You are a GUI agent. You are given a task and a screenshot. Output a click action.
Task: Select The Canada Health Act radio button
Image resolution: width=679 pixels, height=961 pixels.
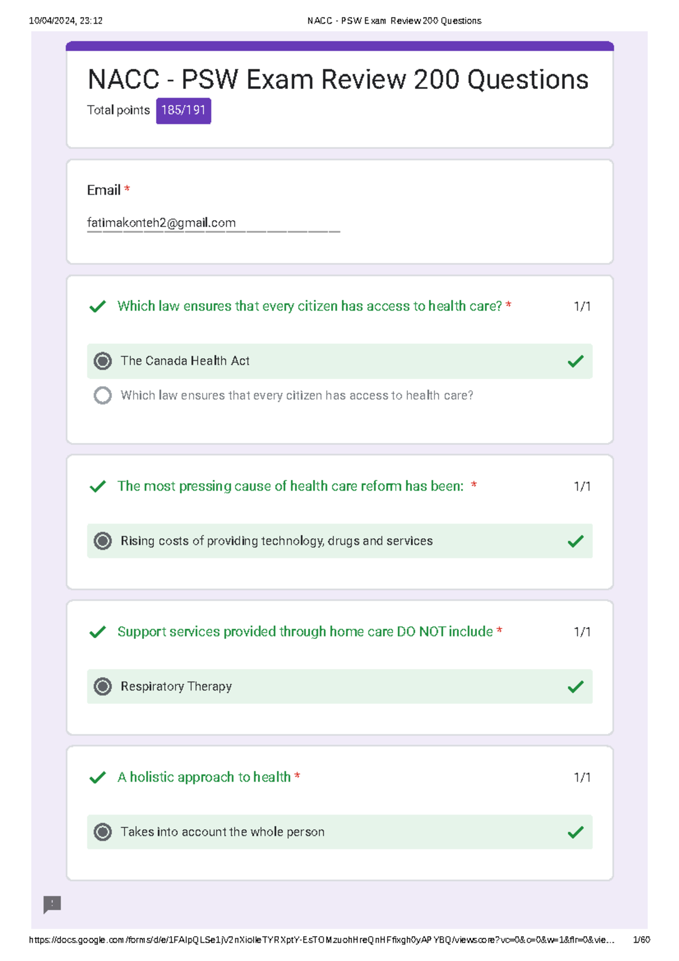point(102,361)
